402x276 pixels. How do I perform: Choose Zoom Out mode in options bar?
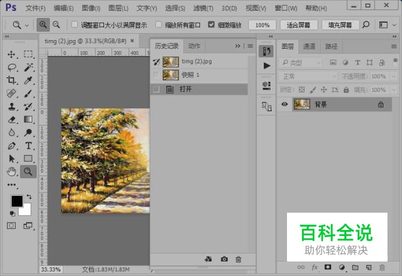pyautogui.click(x=56, y=25)
